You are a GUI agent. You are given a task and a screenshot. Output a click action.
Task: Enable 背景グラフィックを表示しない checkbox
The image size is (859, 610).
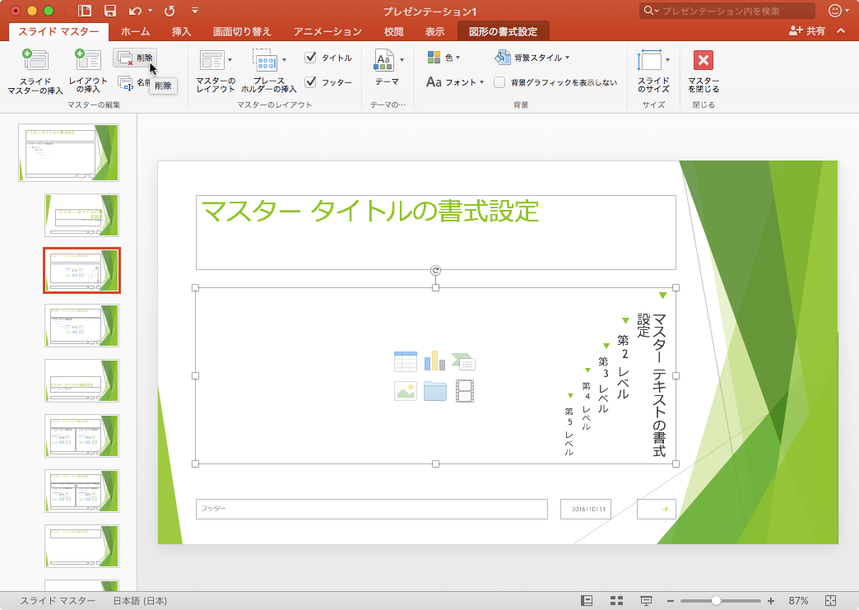pyautogui.click(x=499, y=82)
